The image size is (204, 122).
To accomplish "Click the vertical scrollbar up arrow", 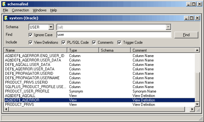I will tap(197, 50).
